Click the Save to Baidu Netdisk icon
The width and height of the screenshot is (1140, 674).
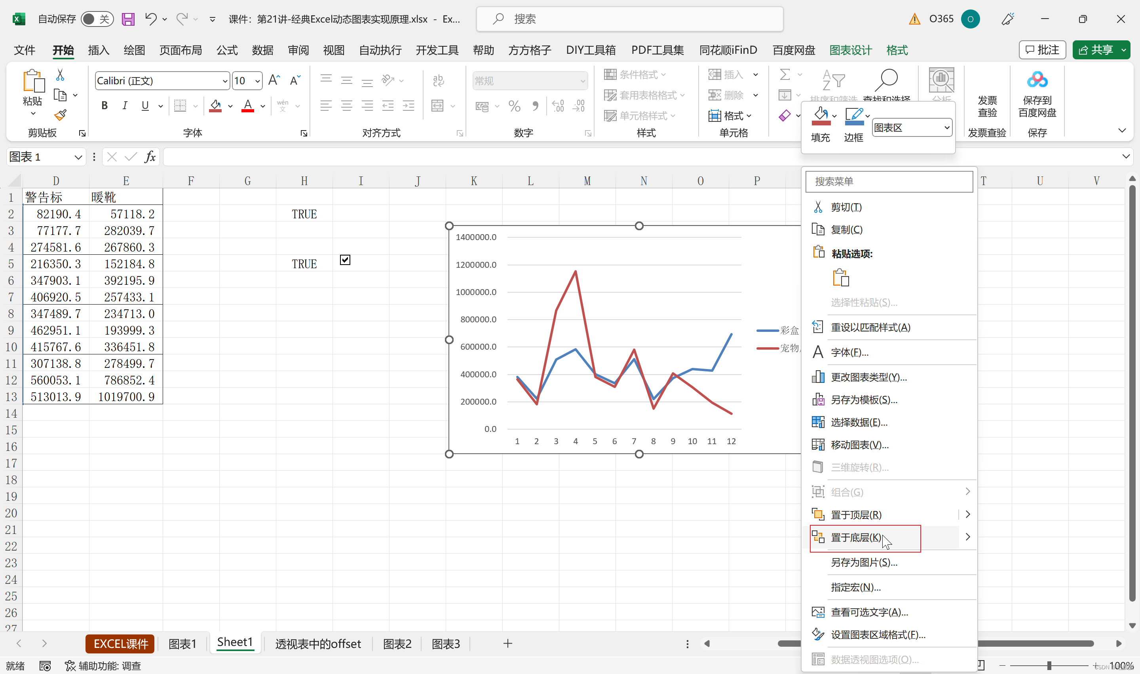(1037, 80)
